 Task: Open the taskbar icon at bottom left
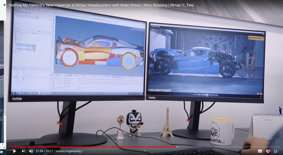(x=1, y=152)
